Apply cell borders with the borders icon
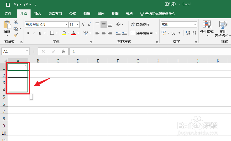Image resolution: width=231 pixels, height=141 pixels. pyautogui.click(x=52, y=33)
